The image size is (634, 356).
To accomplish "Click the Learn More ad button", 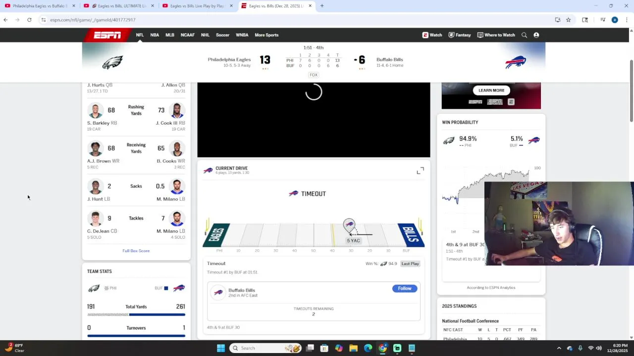I will [x=491, y=90].
